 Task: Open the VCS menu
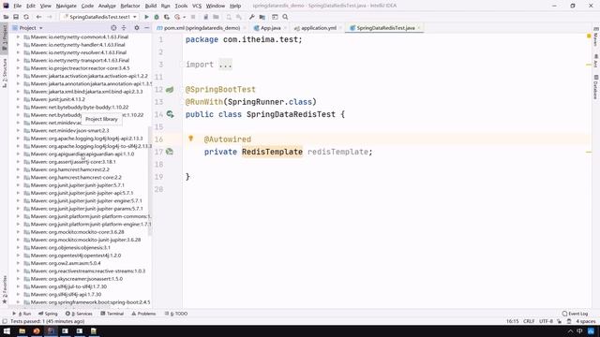point(197,6)
